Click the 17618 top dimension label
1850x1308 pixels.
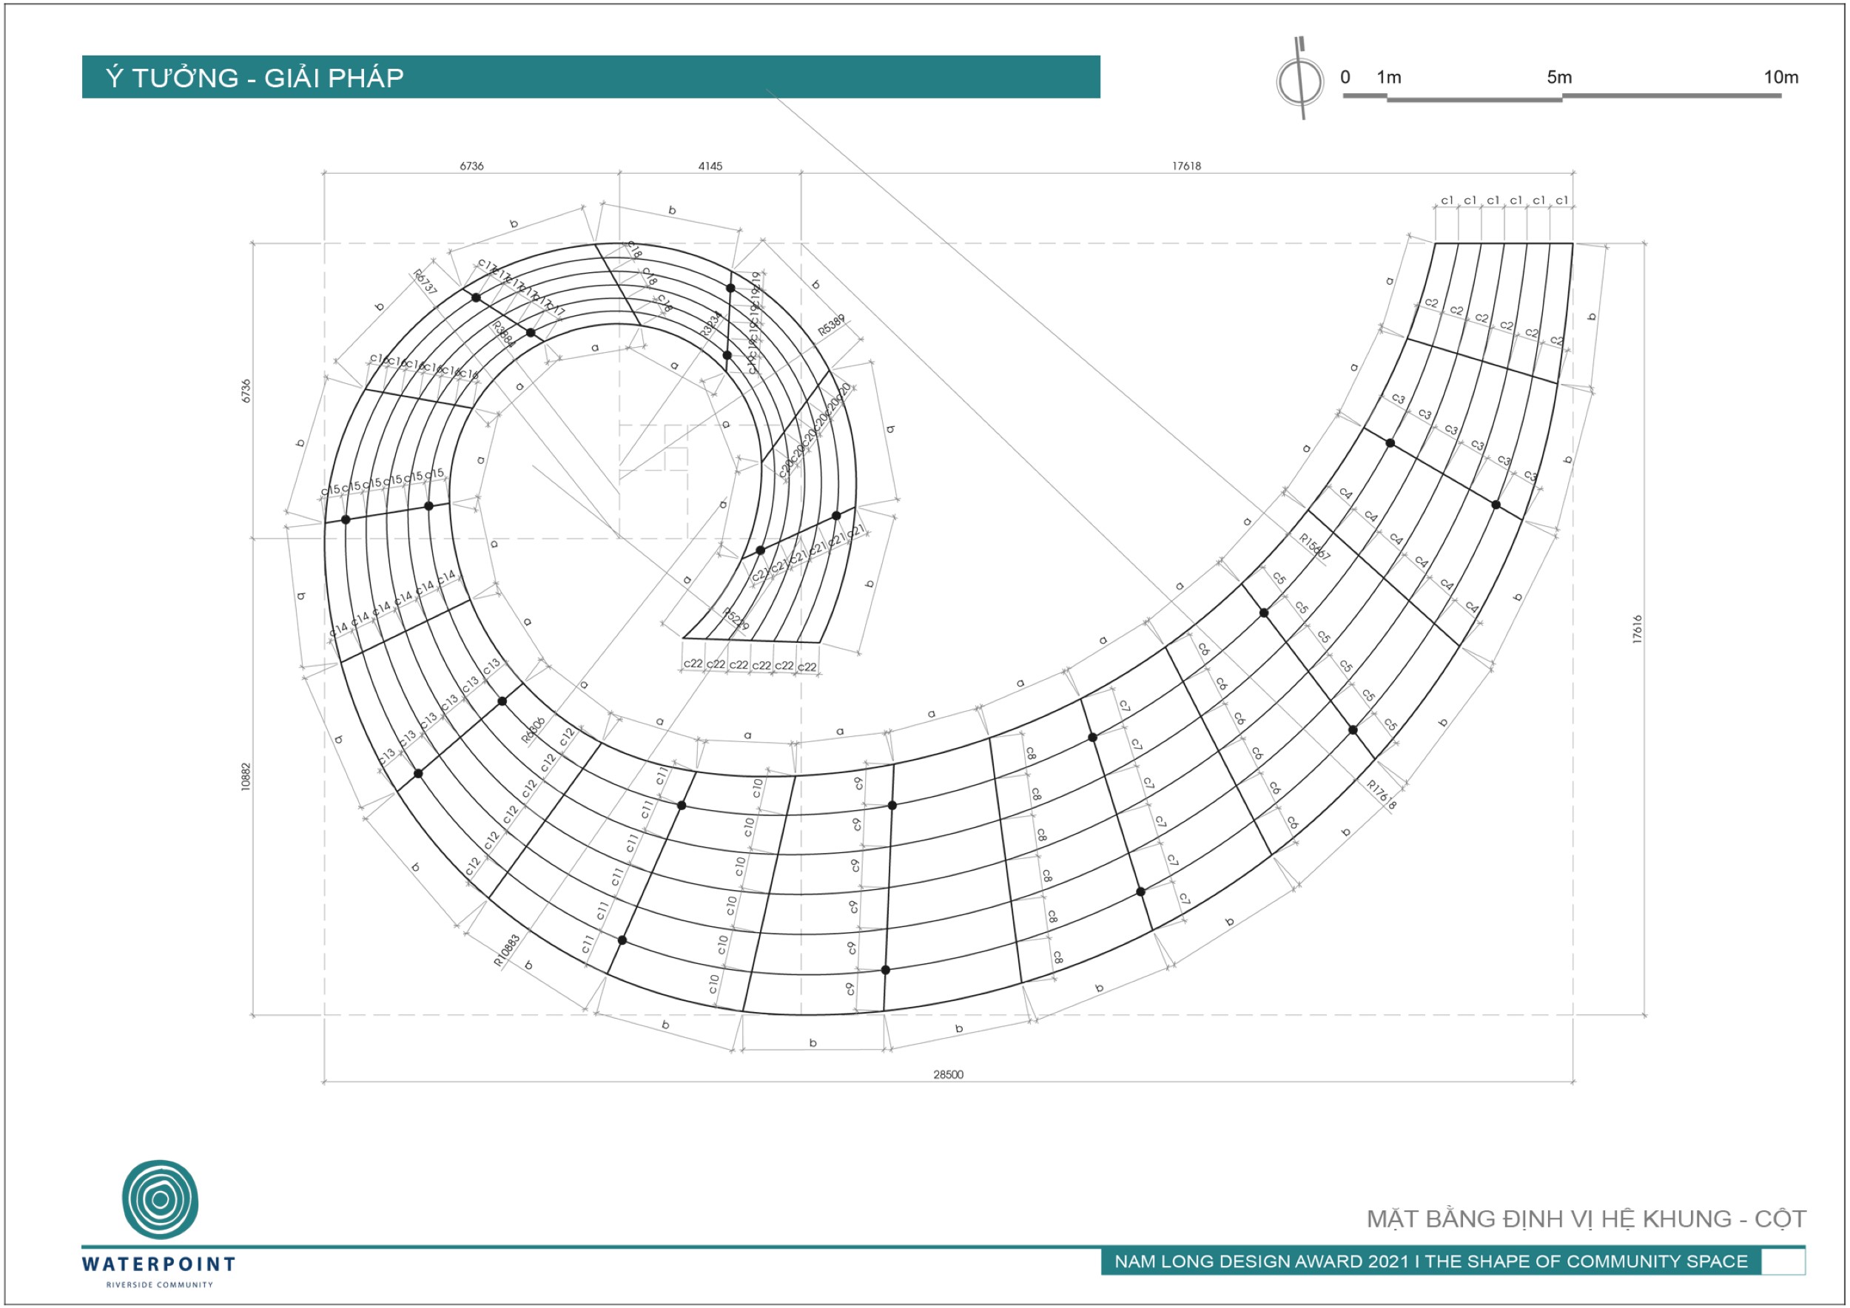pos(1185,166)
